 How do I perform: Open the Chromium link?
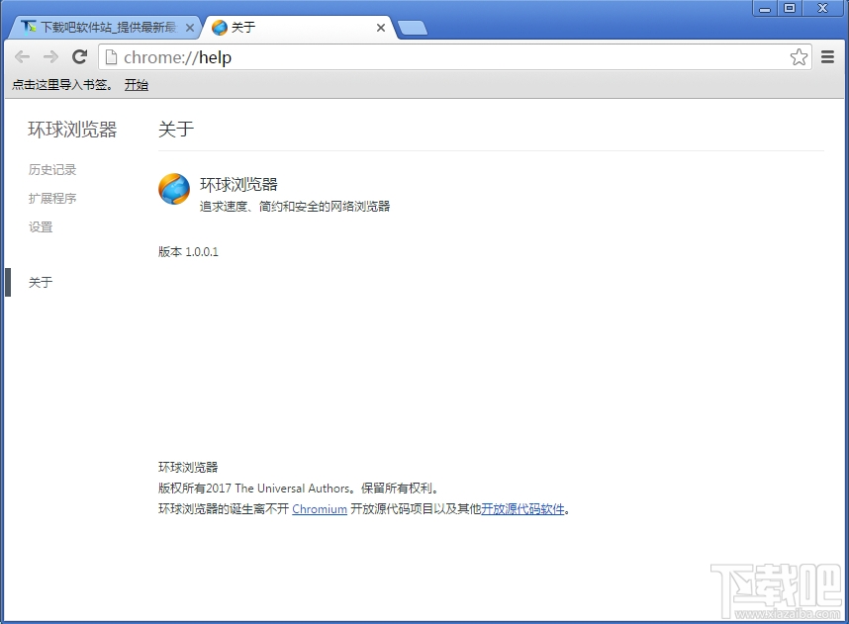coord(320,509)
